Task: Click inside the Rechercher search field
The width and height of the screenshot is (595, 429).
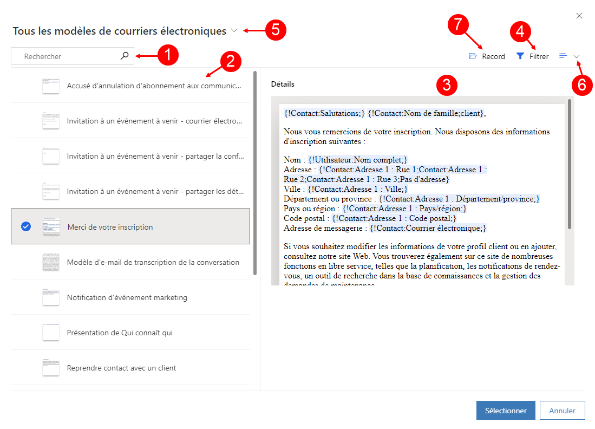Action: pos(65,56)
